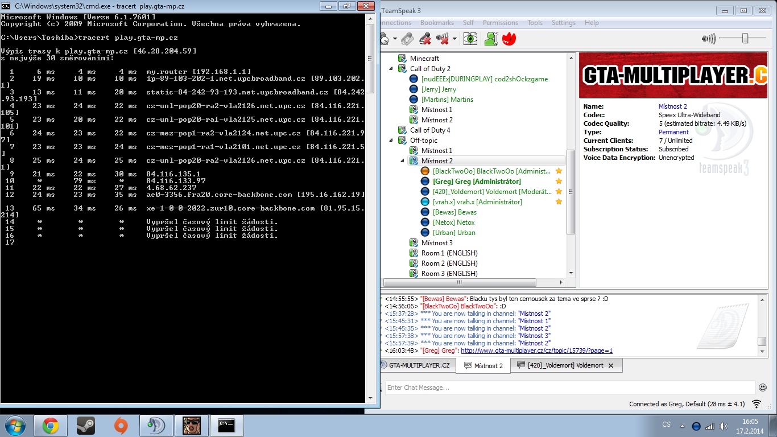Open the Bookmarks menu
Screen dimensions: 777x437
coord(437,23)
